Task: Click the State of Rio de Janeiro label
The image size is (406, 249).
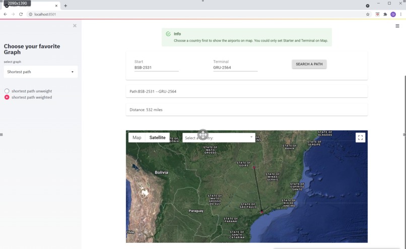Action: tap(289, 203)
